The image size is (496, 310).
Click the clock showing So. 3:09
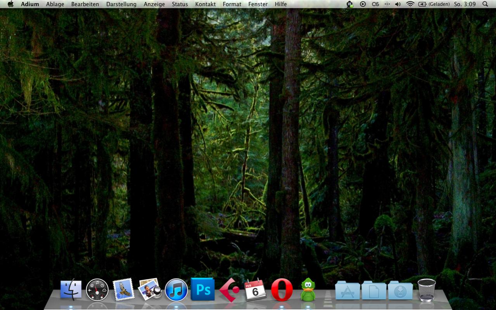465,4
